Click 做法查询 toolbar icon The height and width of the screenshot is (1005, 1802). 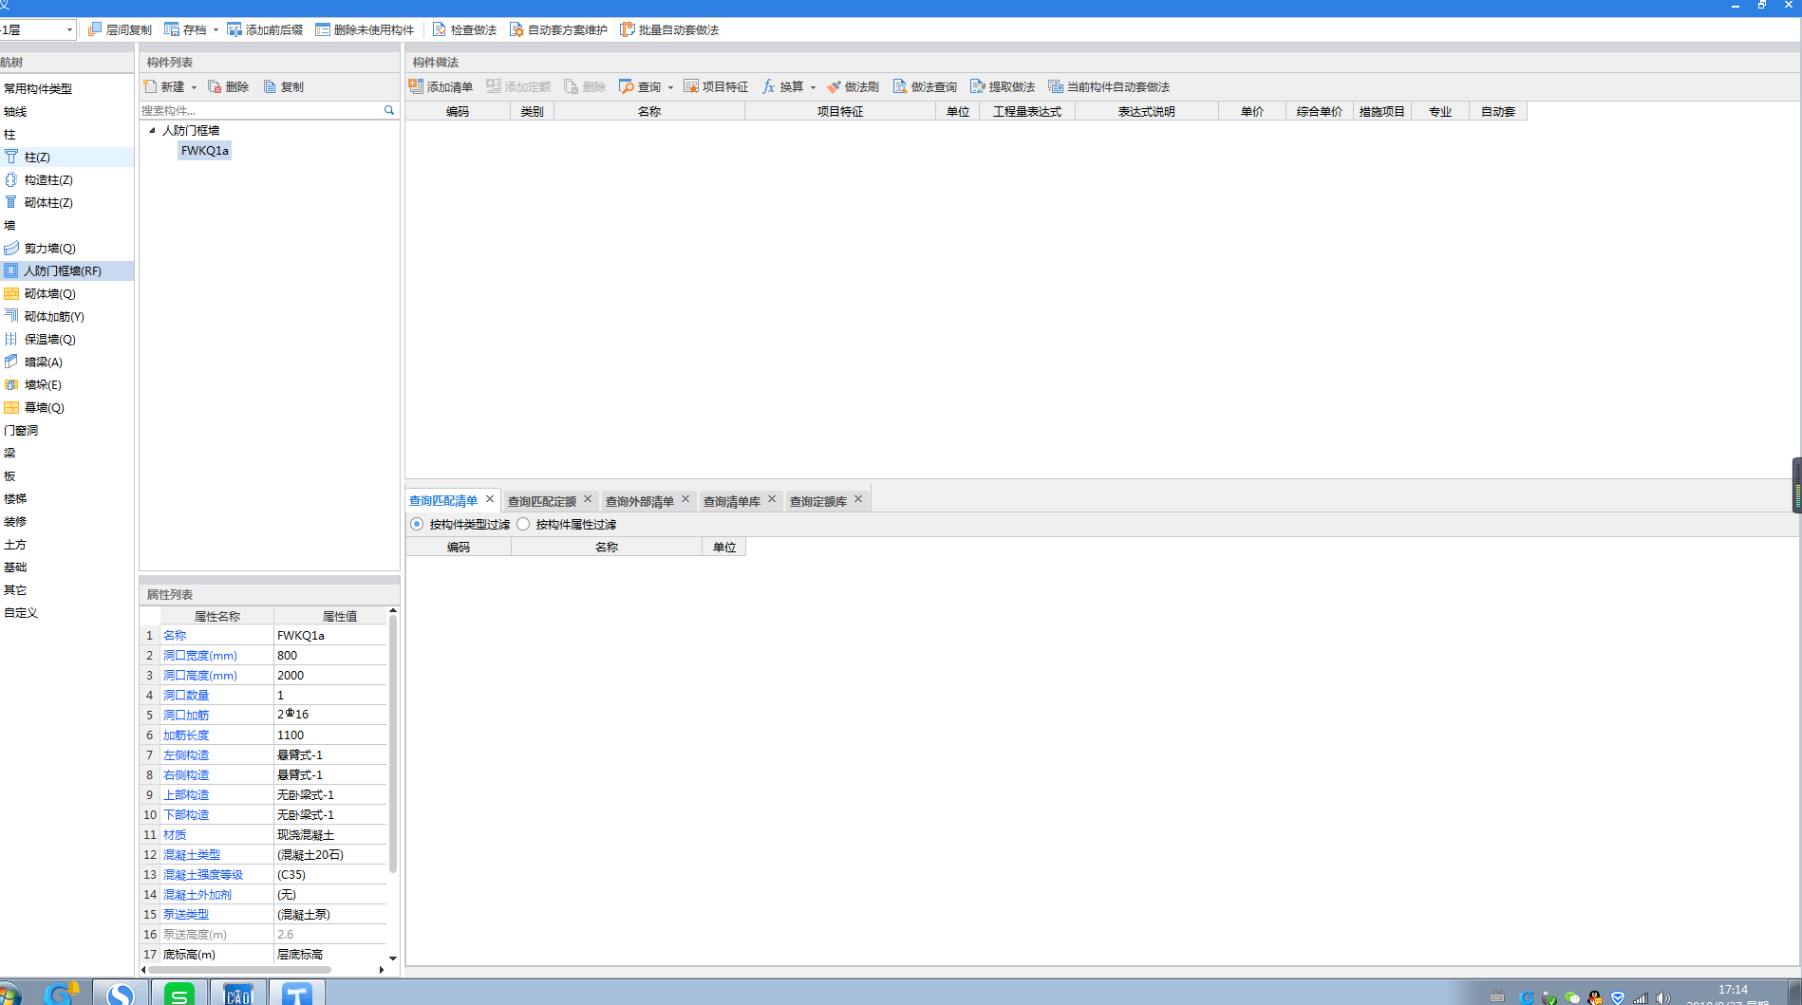tap(900, 87)
